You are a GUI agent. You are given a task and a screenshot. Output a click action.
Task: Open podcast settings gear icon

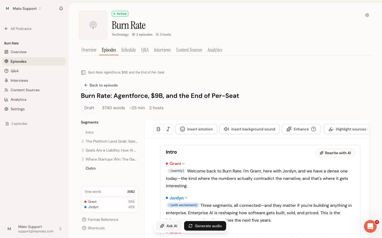[367, 15]
